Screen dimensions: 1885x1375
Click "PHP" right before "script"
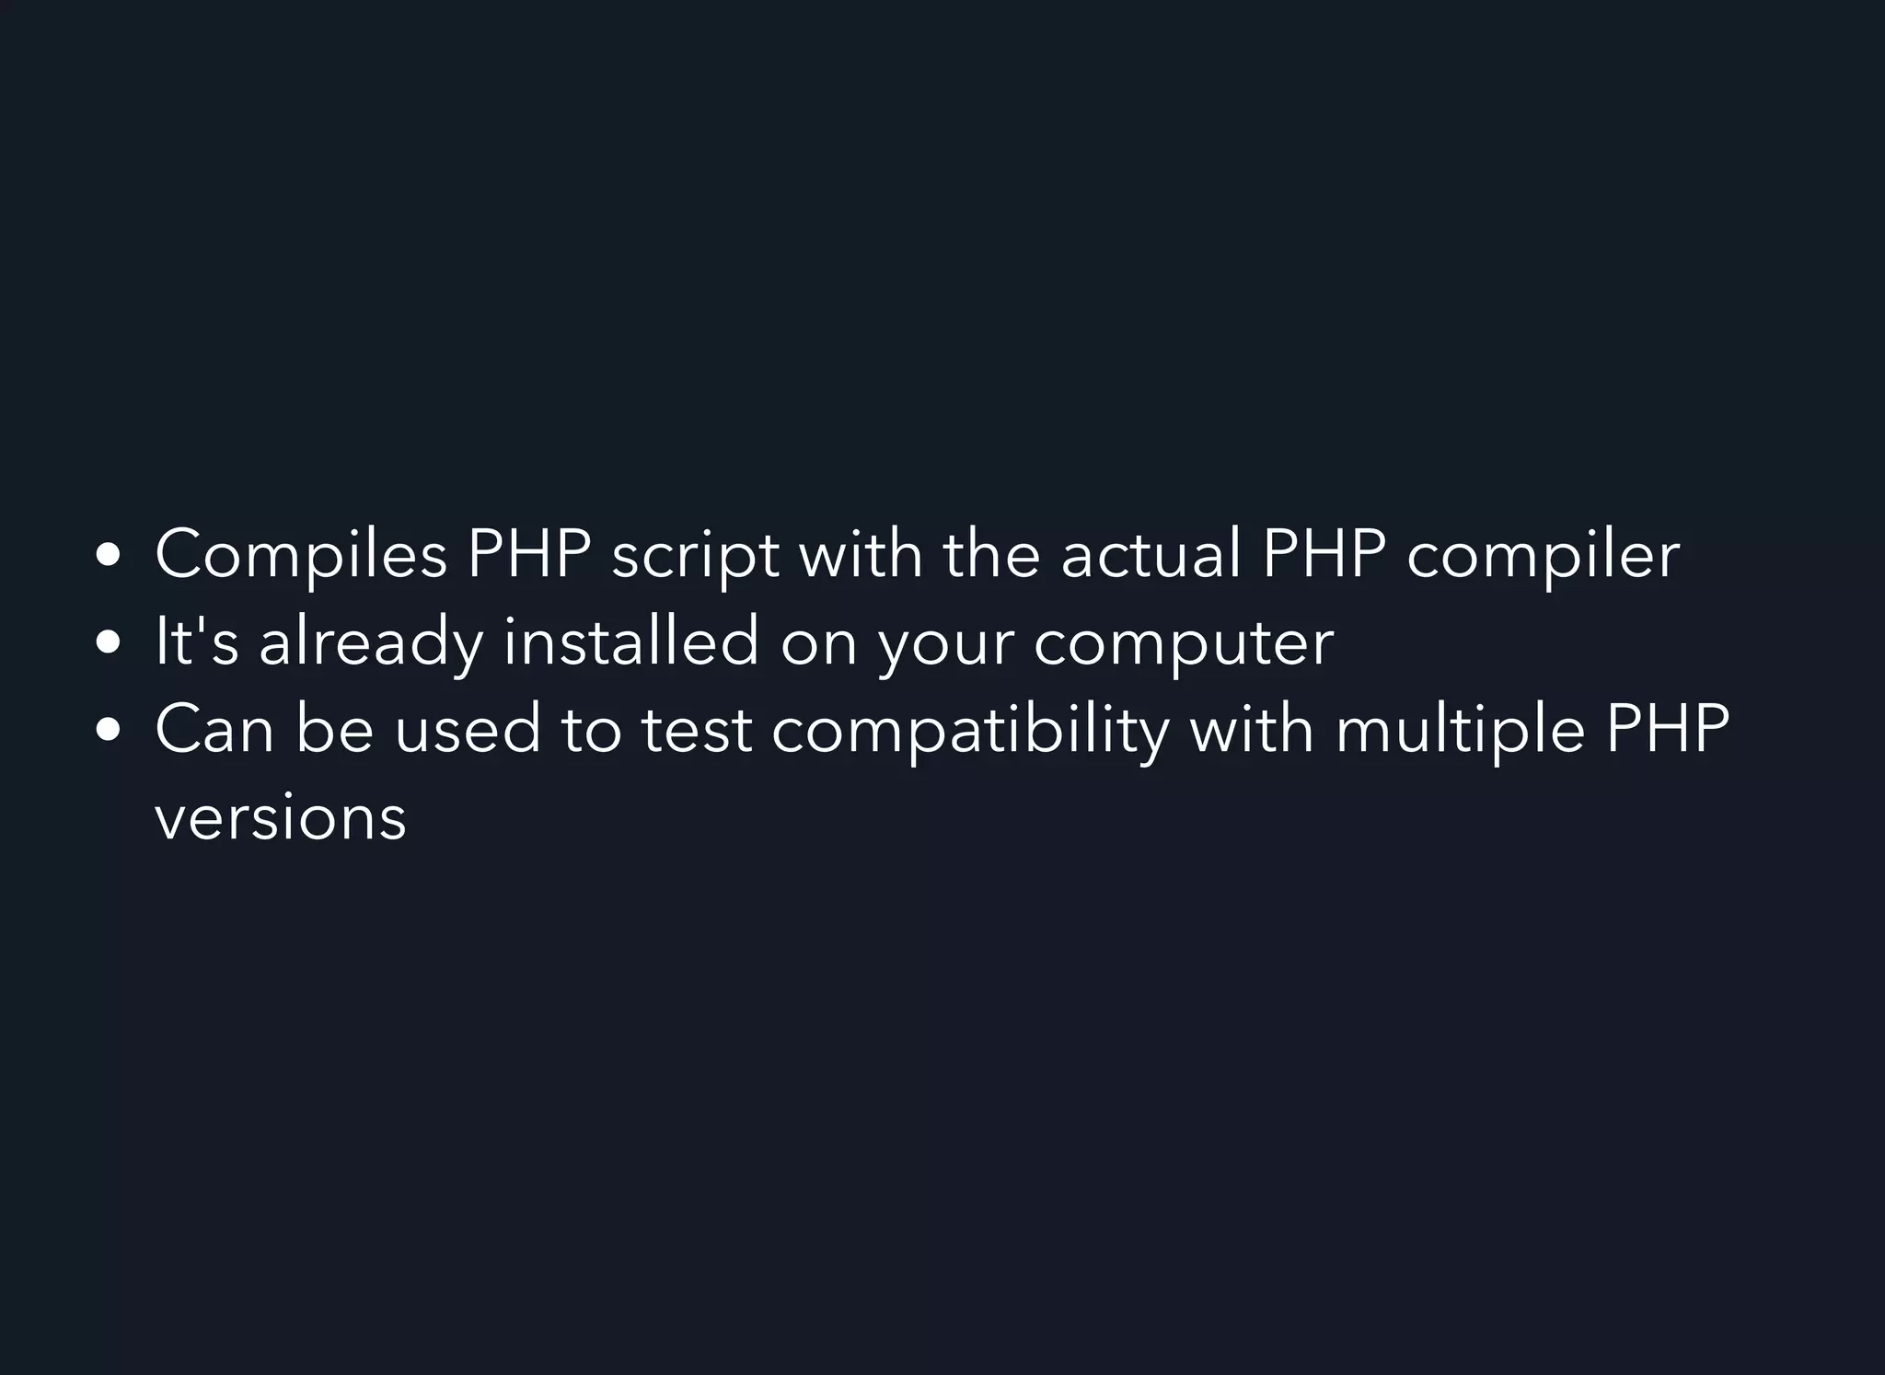tap(529, 554)
